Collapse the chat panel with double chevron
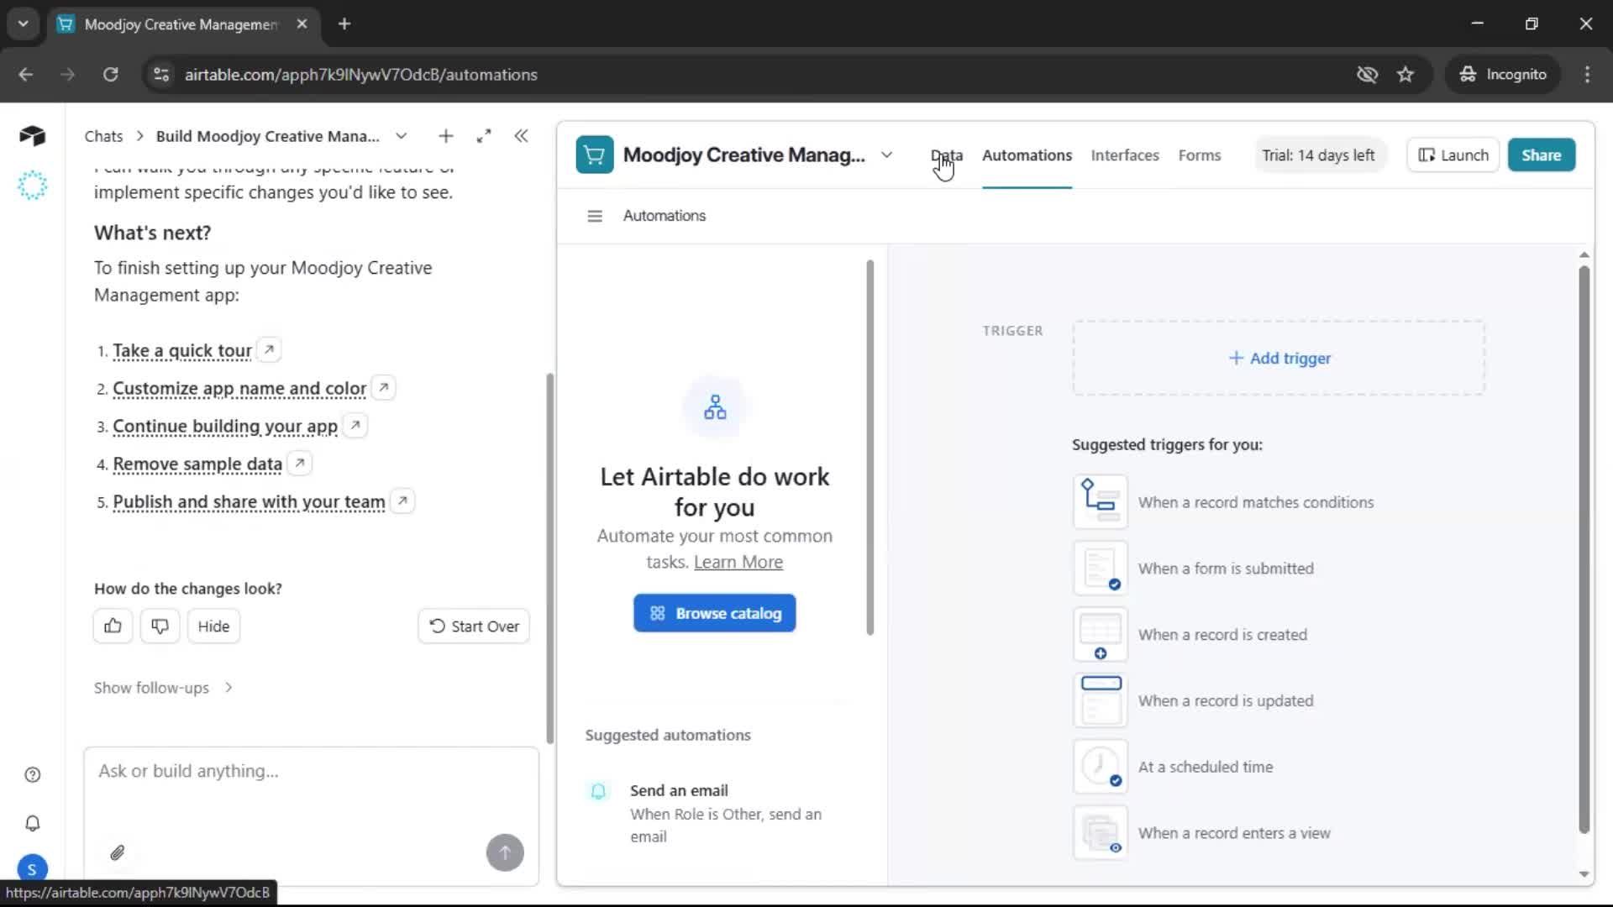Viewport: 1613px width, 907px height. (x=521, y=136)
